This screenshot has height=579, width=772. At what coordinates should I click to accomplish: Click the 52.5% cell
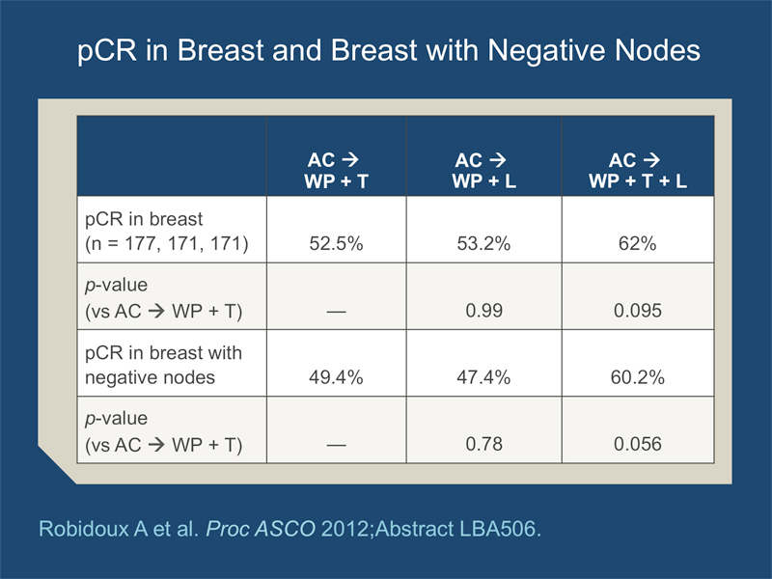[x=336, y=245]
